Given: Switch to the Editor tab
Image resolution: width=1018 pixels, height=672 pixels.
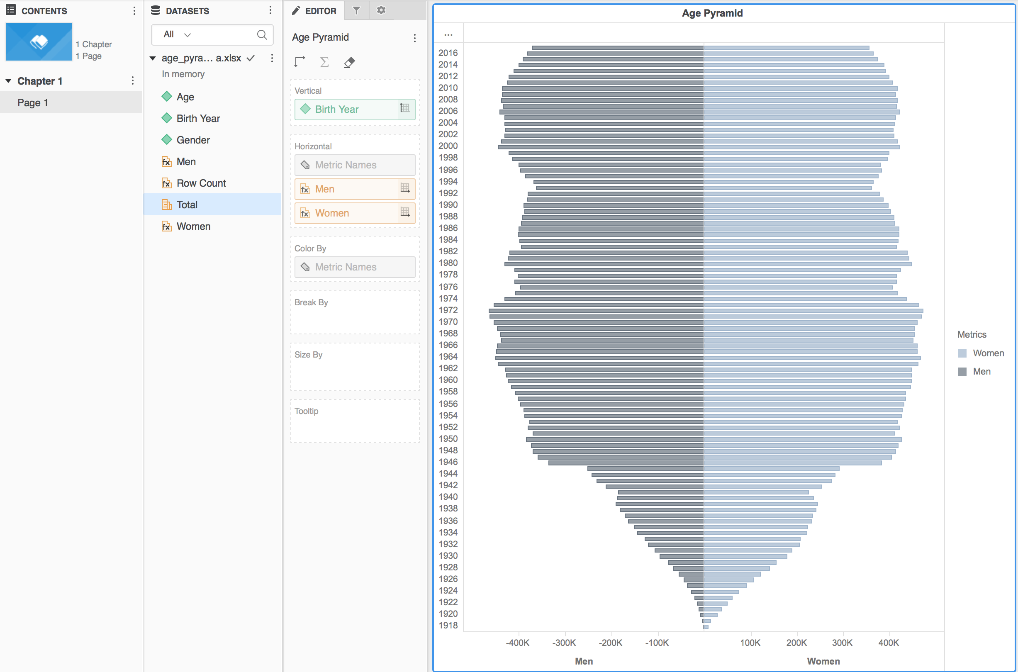Looking at the screenshot, I should click(314, 11).
